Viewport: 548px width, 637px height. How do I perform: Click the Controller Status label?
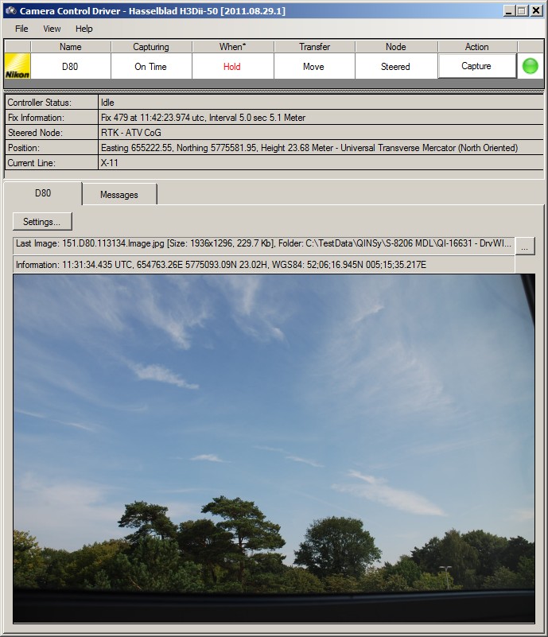coord(51,103)
